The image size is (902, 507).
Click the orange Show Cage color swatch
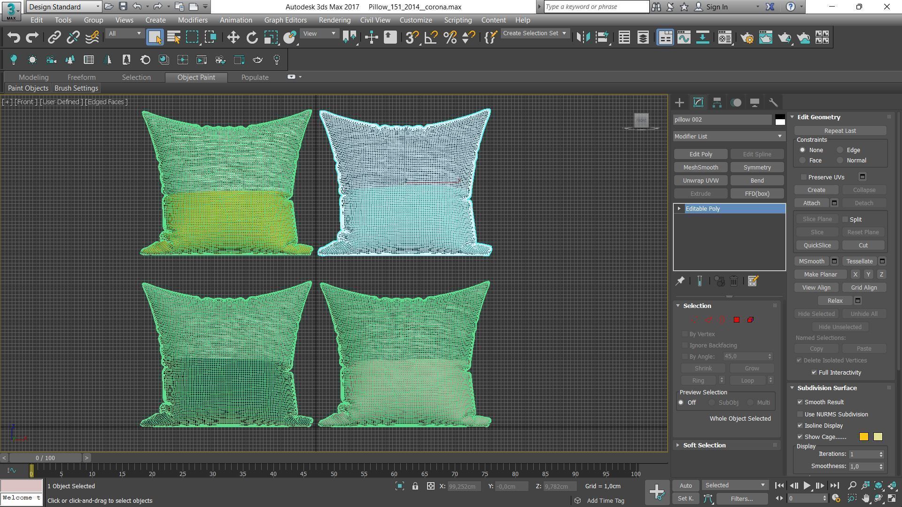[x=863, y=437]
